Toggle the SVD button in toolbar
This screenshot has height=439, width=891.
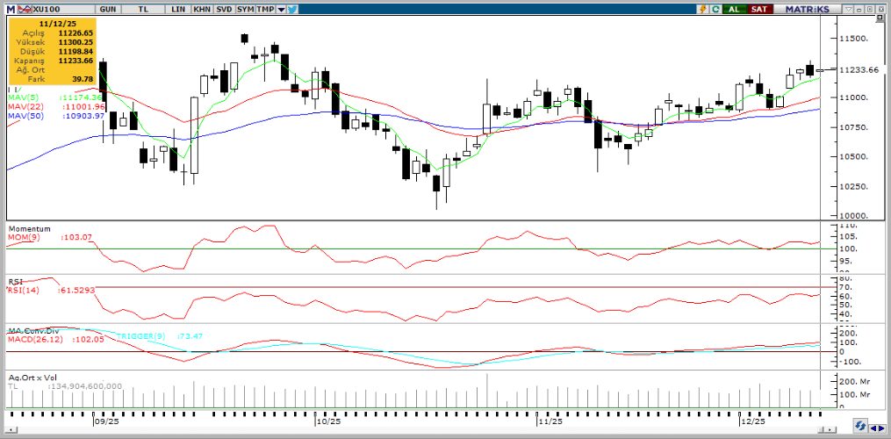tap(223, 8)
